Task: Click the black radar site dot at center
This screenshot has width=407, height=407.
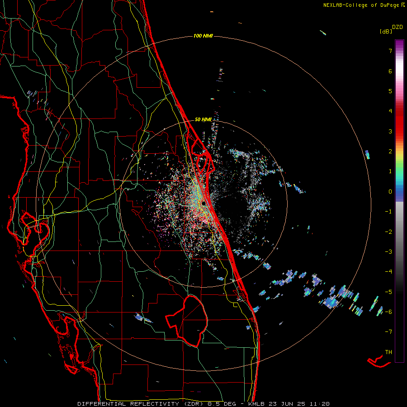Action: coord(203,203)
